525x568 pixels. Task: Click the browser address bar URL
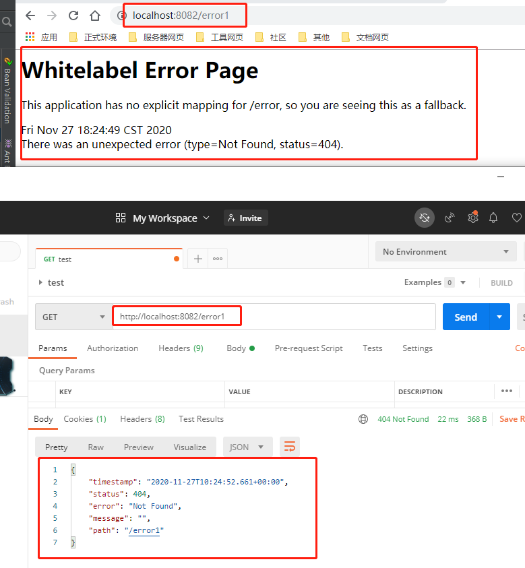point(181,15)
